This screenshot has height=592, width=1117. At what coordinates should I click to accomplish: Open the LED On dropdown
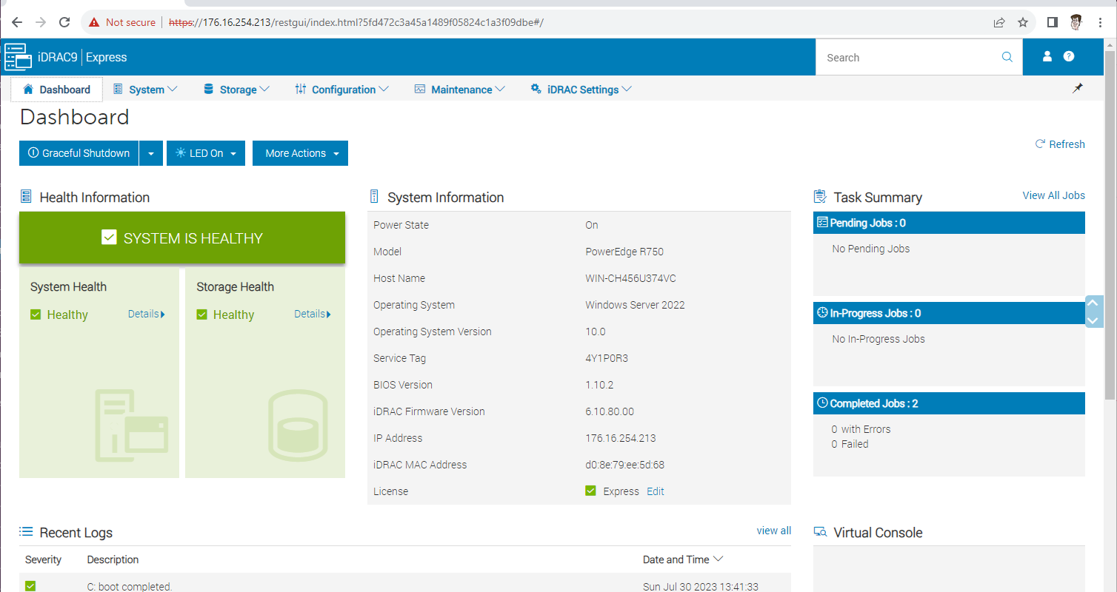tap(206, 153)
